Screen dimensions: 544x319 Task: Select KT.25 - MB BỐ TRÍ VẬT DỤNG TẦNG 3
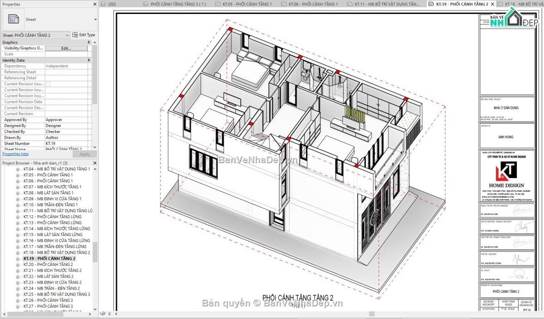57,294
